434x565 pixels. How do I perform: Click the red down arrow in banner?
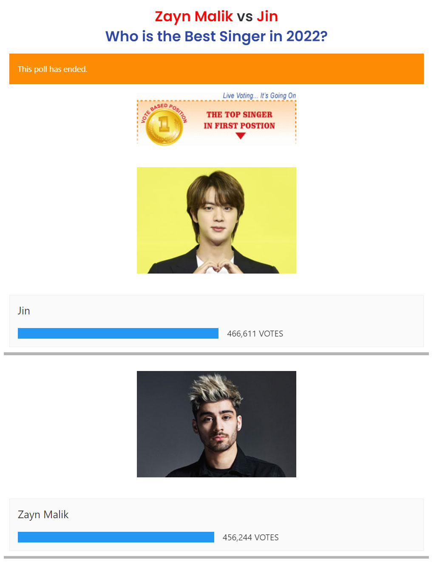click(x=241, y=136)
